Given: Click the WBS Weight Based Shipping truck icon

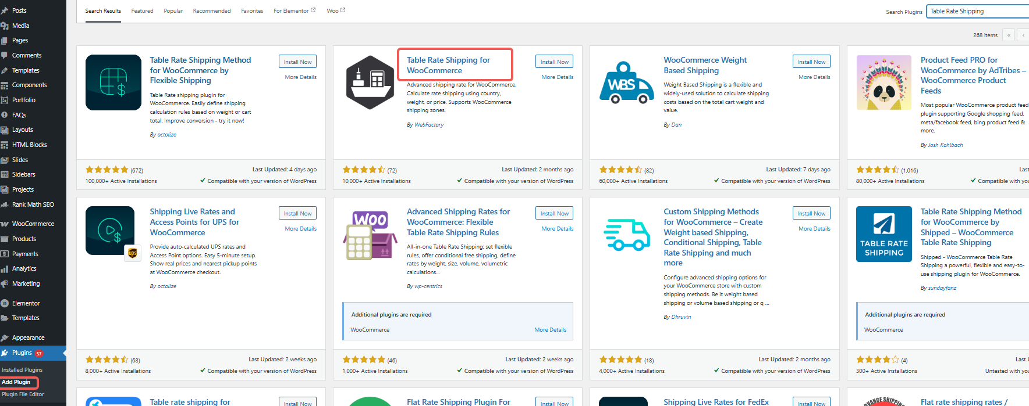Looking at the screenshot, I should pos(627,82).
